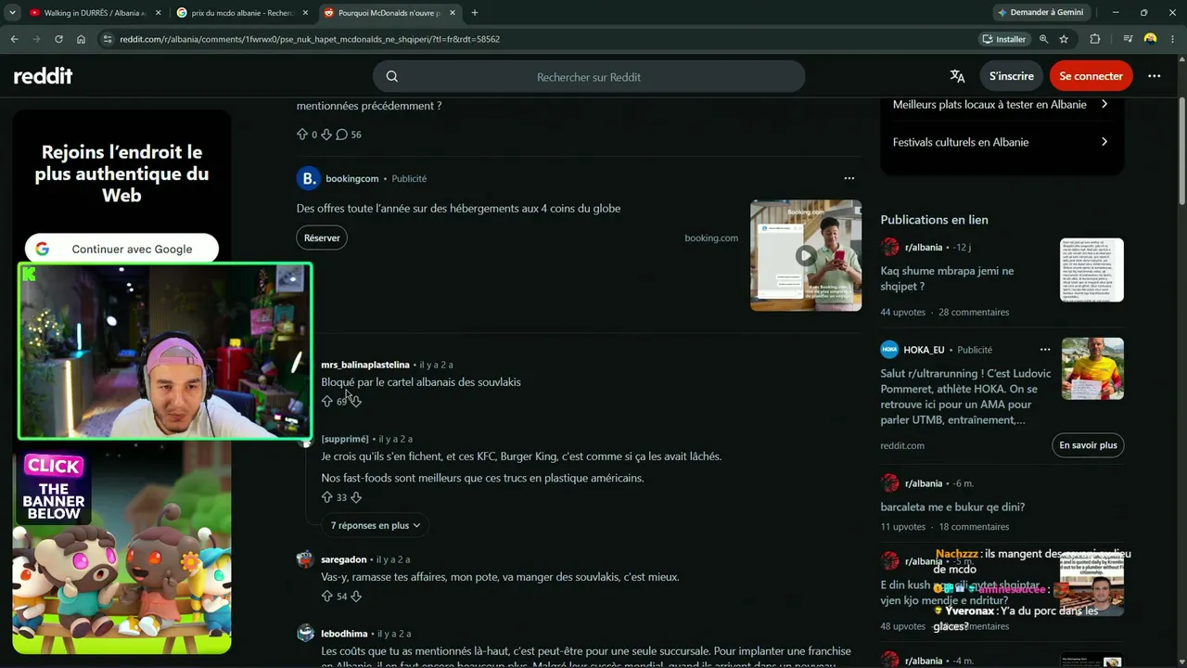
Task: Close the Pourquoi McDonalds Reddit tab
Action: coord(452,13)
